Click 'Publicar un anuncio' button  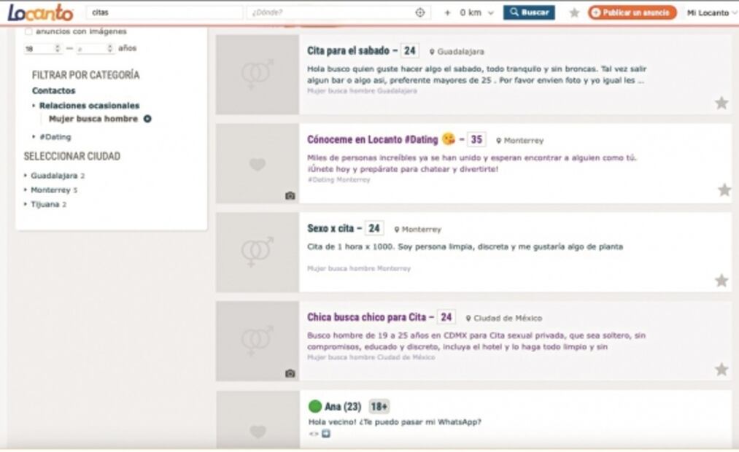pos(632,12)
